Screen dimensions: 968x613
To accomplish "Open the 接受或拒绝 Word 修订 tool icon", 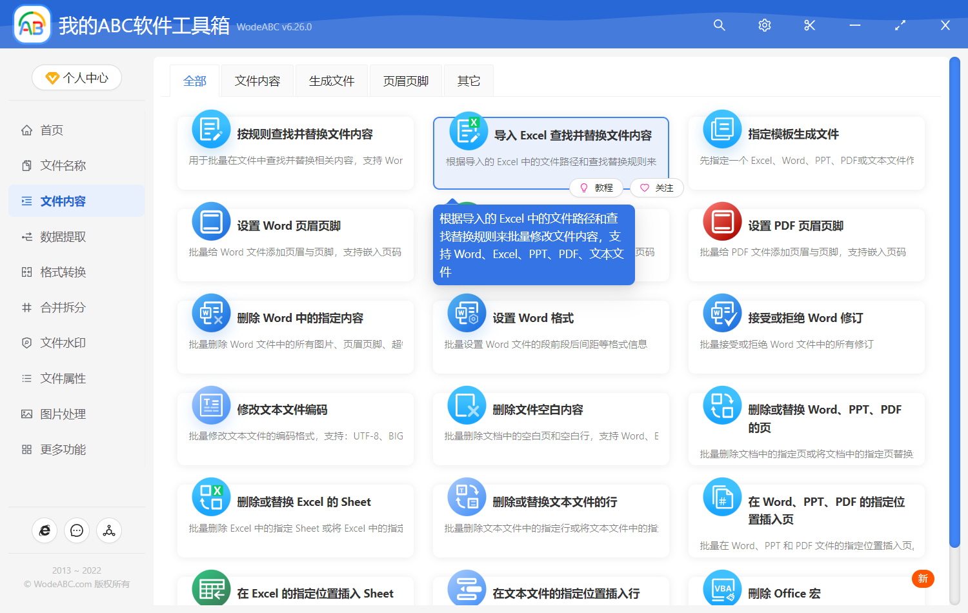I will [721, 313].
